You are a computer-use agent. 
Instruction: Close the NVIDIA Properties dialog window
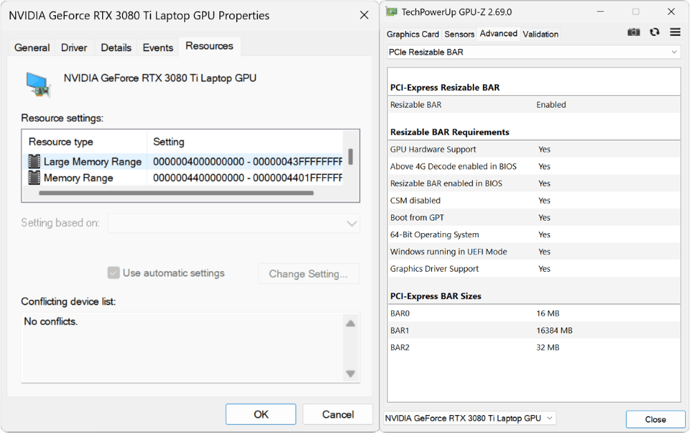pyautogui.click(x=364, y=15)
